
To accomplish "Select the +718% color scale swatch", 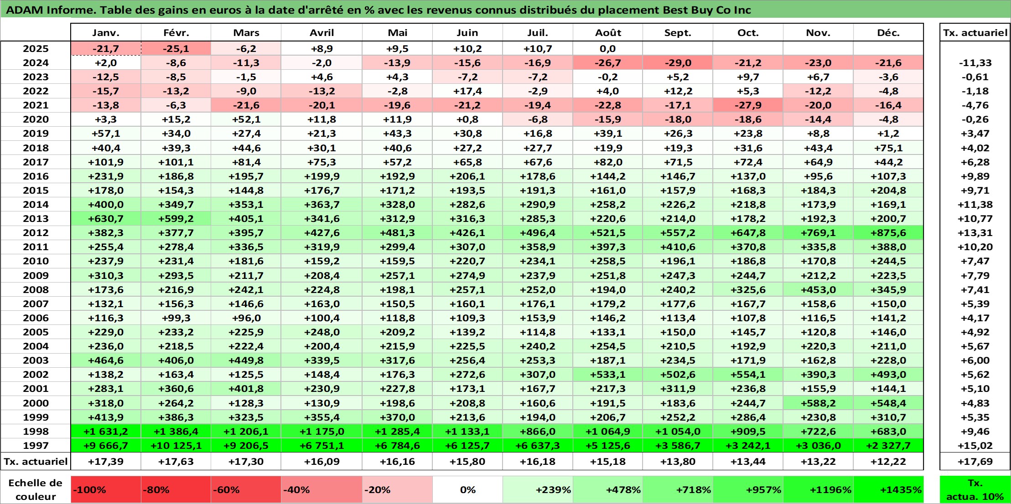I will click(x=678, y=490).
